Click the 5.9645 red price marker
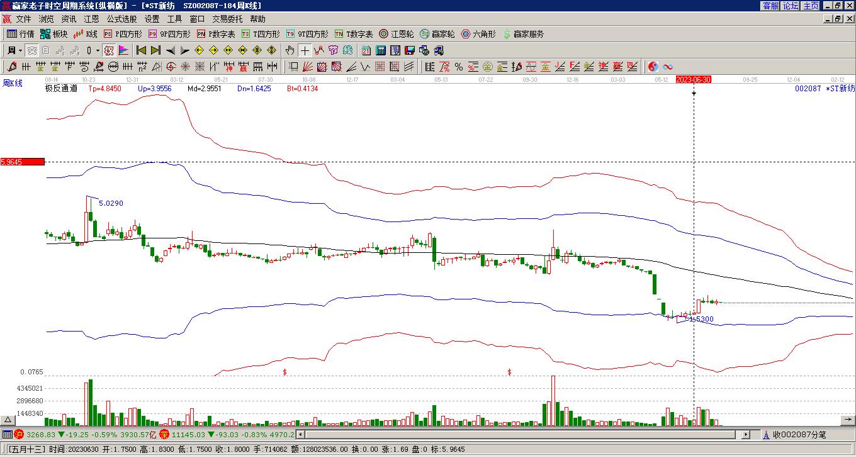Viewport: 856px width, 458px height. pyautogui.click(x=23, y=162)
